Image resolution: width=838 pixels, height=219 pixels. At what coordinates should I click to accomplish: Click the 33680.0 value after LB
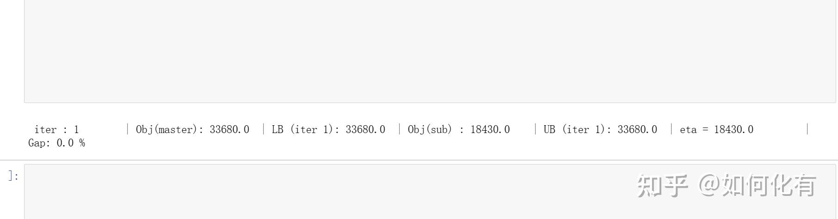[x=365, y=130]
